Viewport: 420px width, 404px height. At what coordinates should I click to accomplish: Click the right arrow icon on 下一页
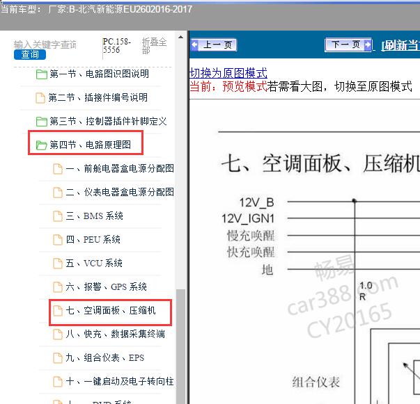(368, 45)
